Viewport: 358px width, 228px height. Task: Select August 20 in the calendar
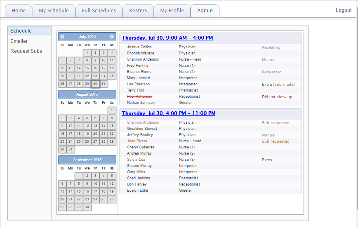(x=95, y=134)
